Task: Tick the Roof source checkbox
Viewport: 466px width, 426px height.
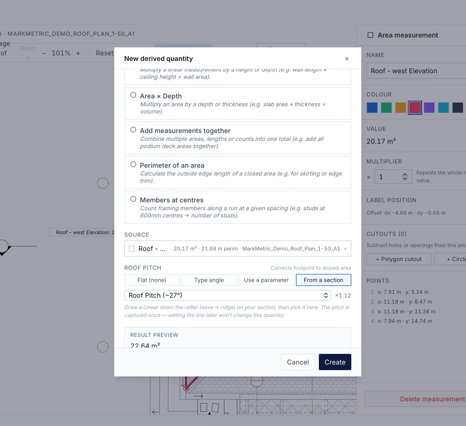Action: coord(131,249)
